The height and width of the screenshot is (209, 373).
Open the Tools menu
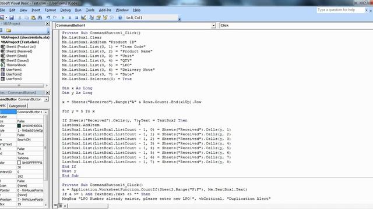90,10
